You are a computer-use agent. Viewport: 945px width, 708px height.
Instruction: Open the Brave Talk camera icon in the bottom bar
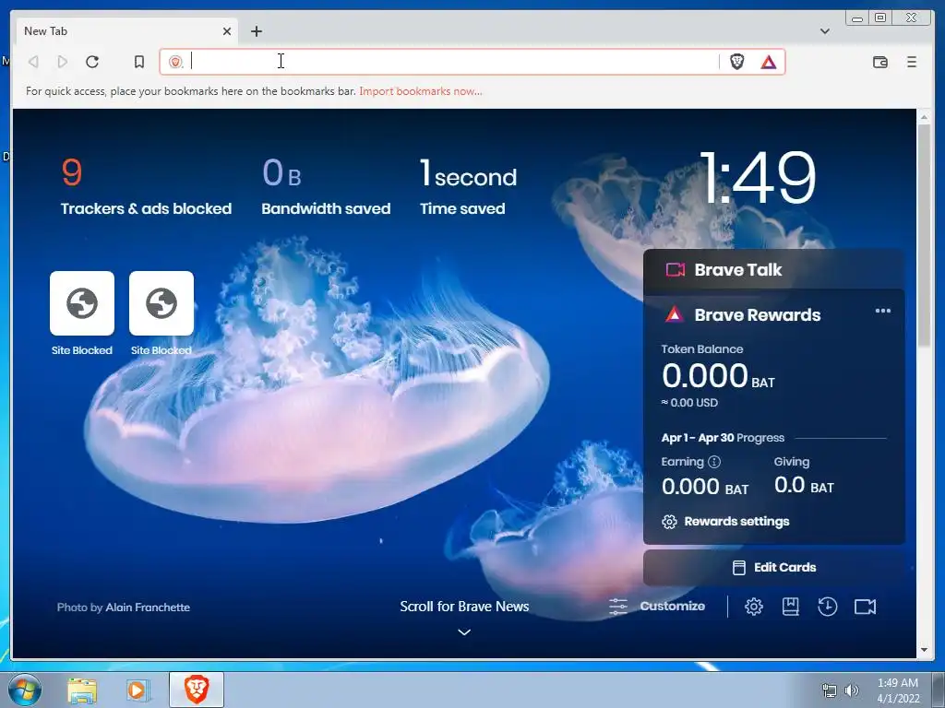coord(866,607)
